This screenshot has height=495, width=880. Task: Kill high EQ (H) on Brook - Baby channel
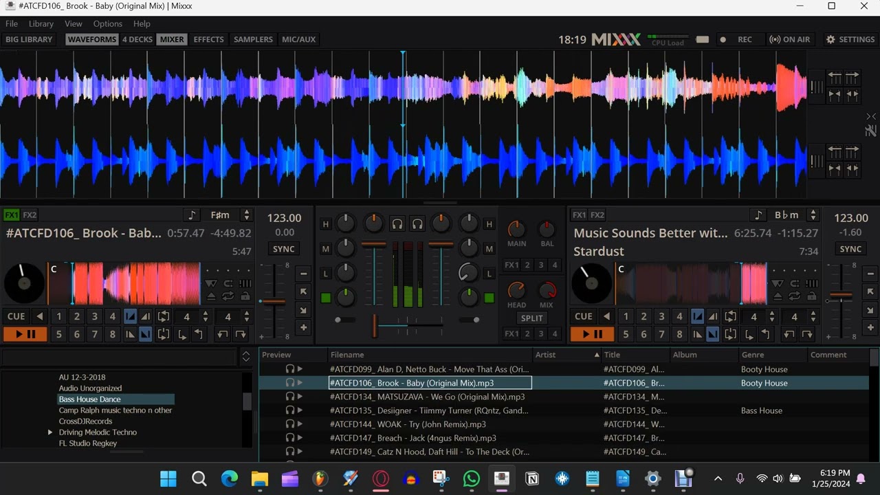point(326,224)
